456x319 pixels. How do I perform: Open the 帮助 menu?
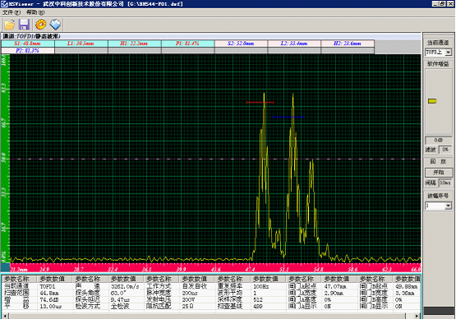pos(35,12)
